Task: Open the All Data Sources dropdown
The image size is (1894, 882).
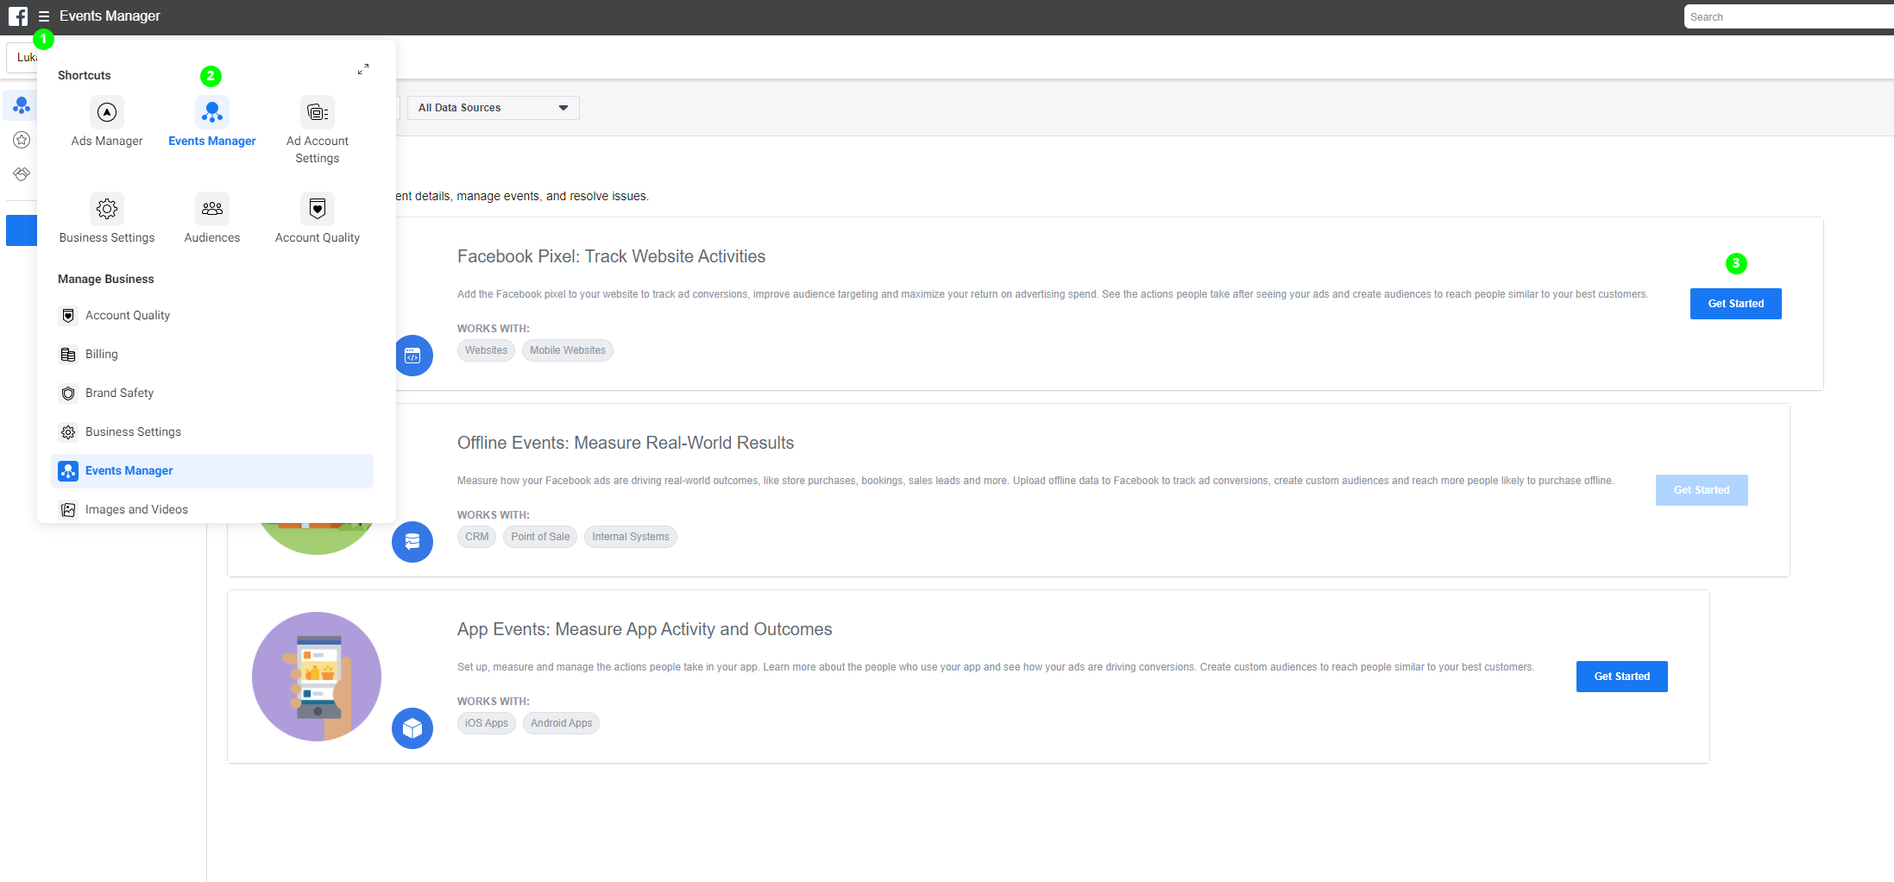Action: click(x=493, y=108)
